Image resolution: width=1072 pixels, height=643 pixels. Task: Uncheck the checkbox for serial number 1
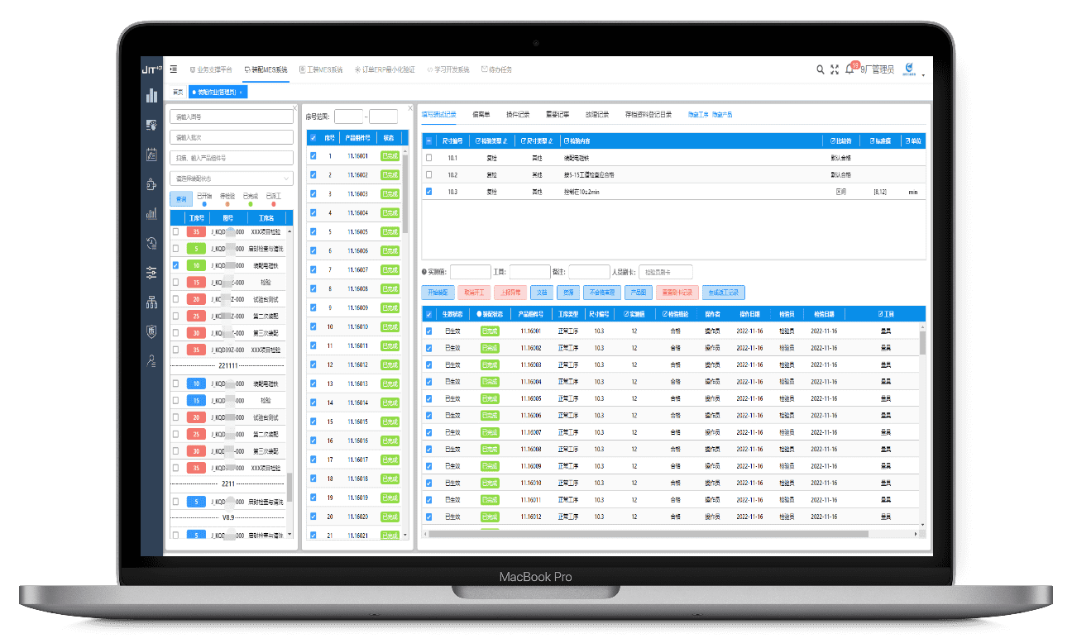click(x=313, y=156)
